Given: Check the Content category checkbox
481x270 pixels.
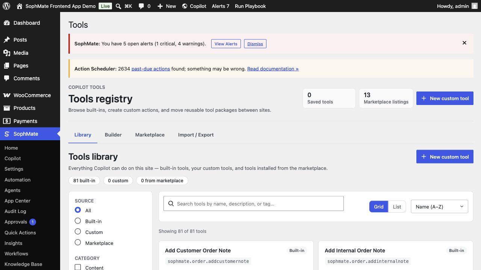Looking at the screenshot, I should click(x=78, y=267).
